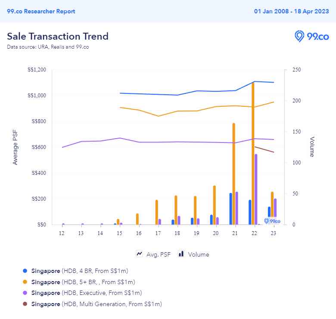Screen dimensions: 336x319
Task: Click the blue HDB 4 BR legend dot
Action: coord(25,271)
